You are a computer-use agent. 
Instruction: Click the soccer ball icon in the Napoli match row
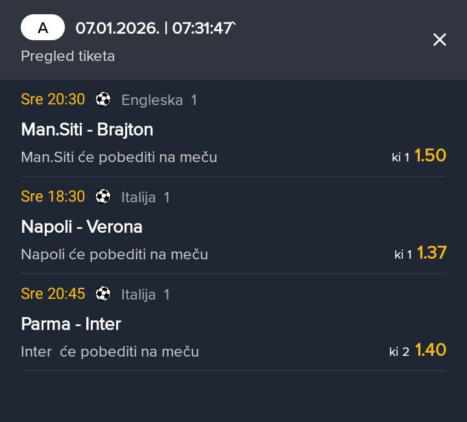(x=103, y=196)
